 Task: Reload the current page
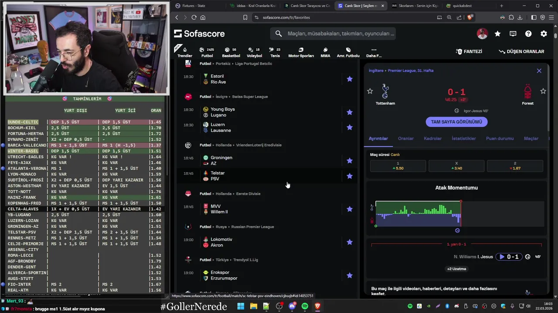click(x=194, y=17)
